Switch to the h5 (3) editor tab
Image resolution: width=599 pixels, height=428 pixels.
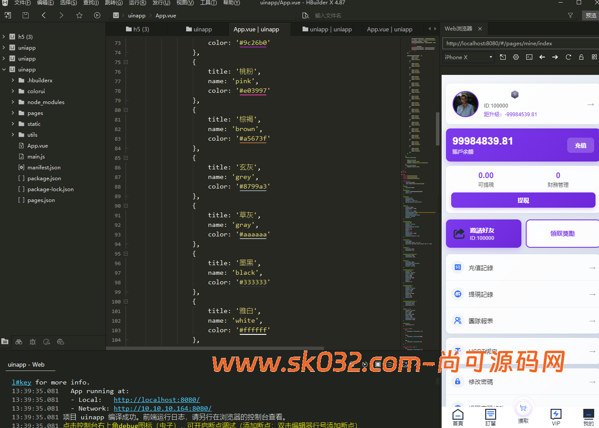137,29
